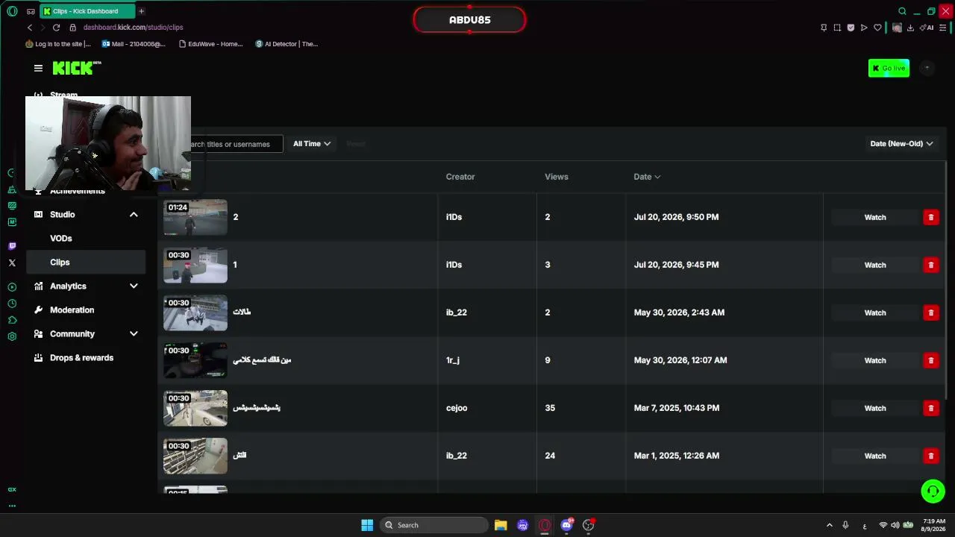Viewport: 955px width, 537px height.
Task: Delete the clip titled 2
Action: point(930,217)
